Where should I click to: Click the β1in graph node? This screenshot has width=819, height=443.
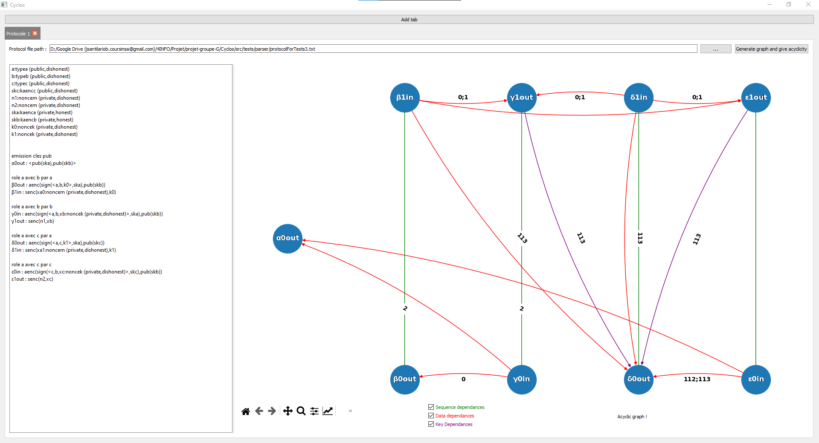tap(405, 98)
